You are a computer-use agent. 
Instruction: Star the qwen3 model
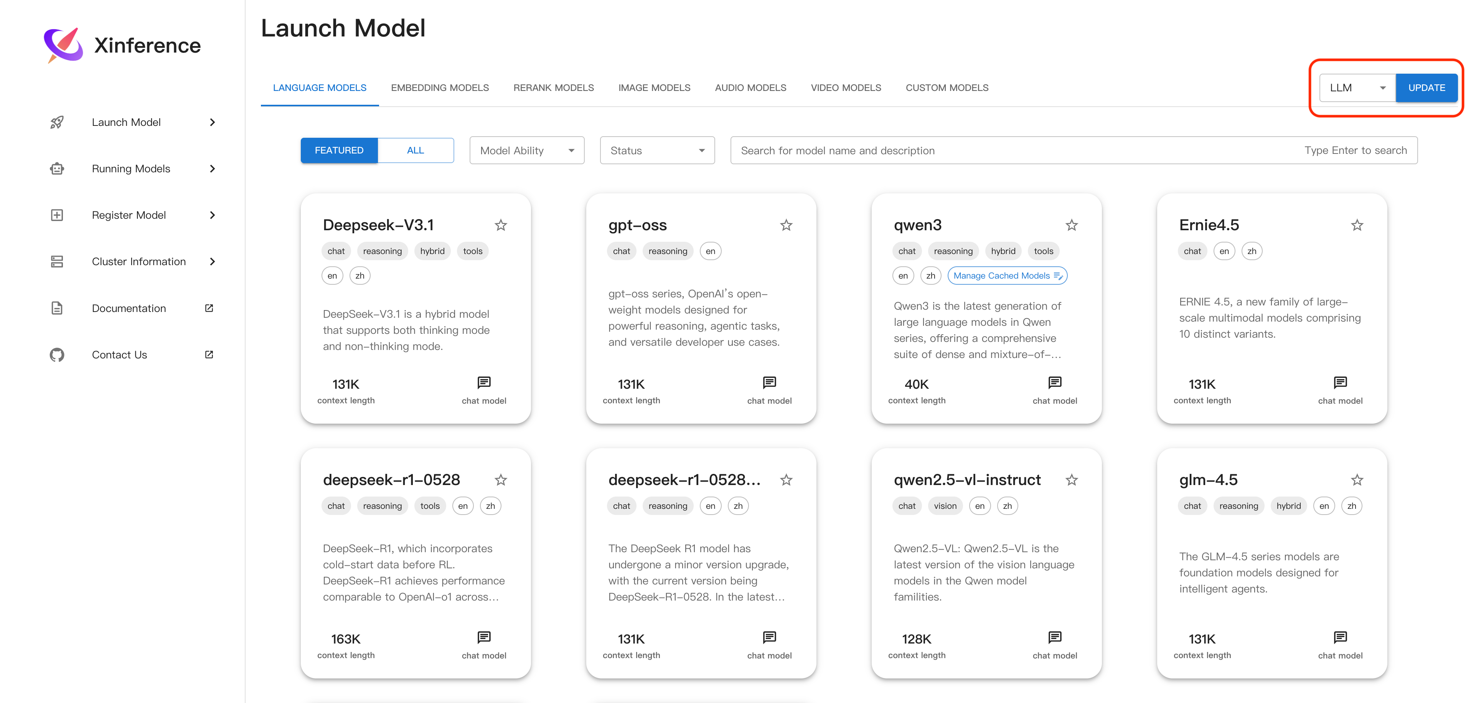[1072, 225]
